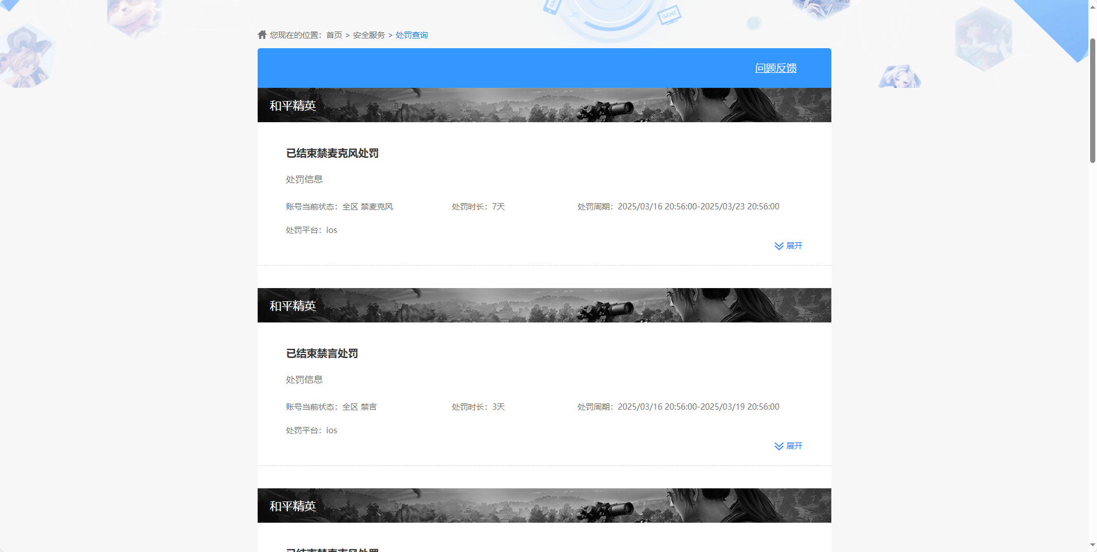Select the 处罚查询 breadcrumb entry
Image resolution: width=1097 pixels, height=552 pixels.
(x=411, y=34)
